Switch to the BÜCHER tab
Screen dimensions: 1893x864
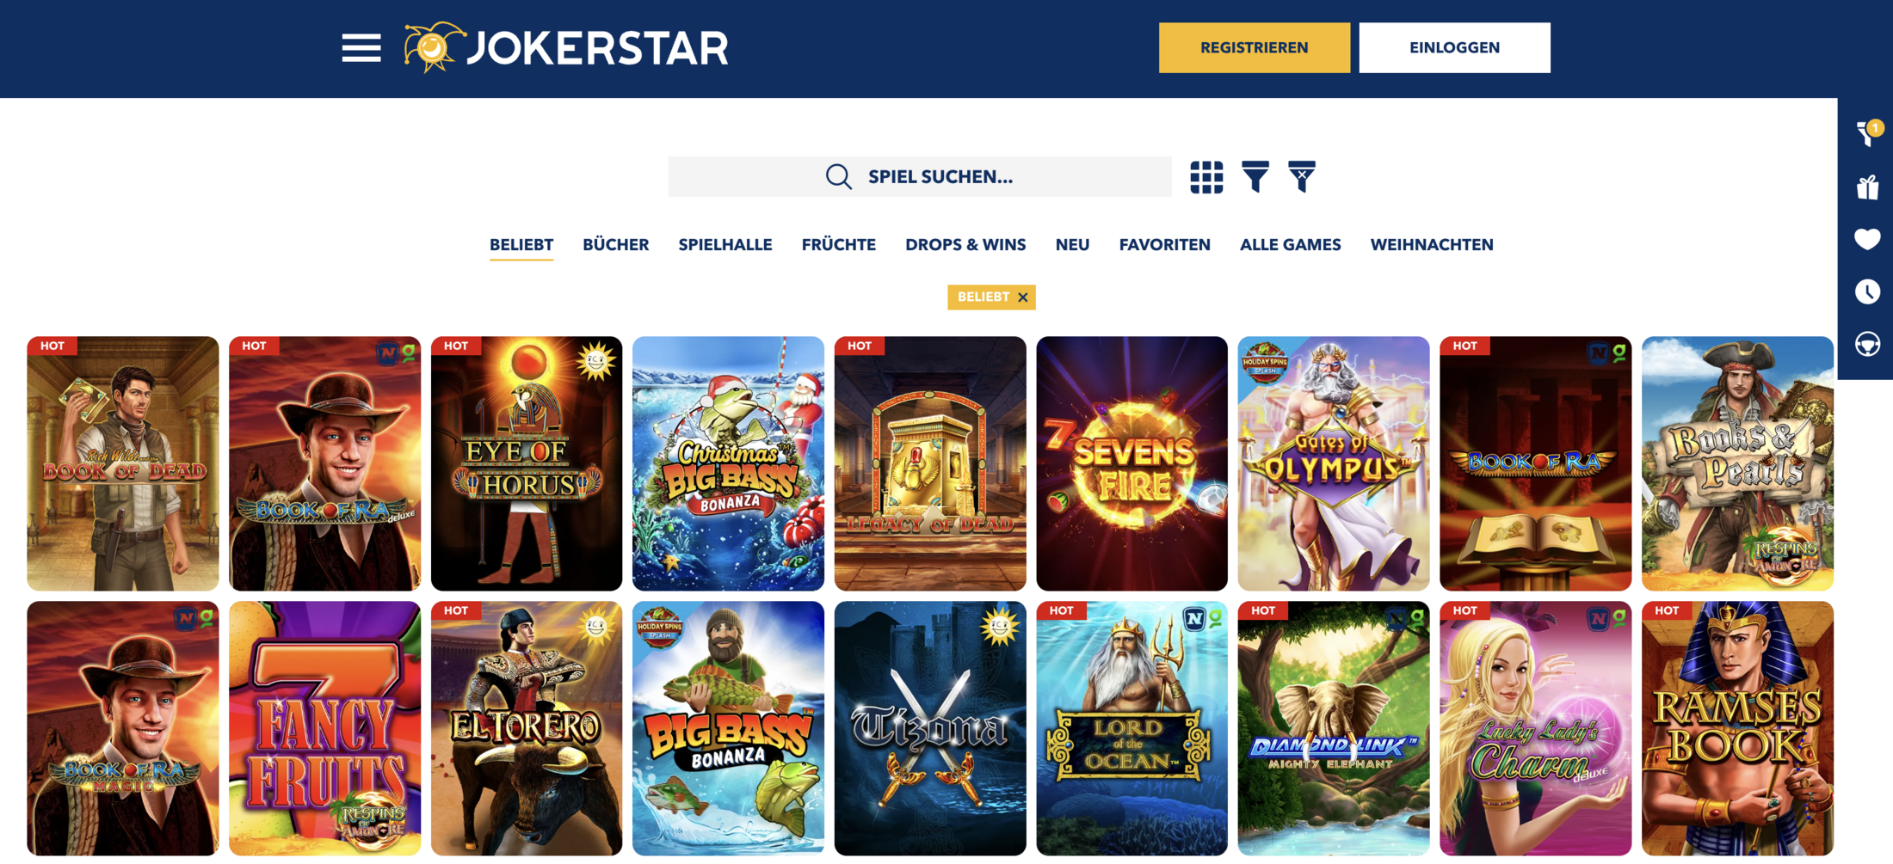pos(615,245)
